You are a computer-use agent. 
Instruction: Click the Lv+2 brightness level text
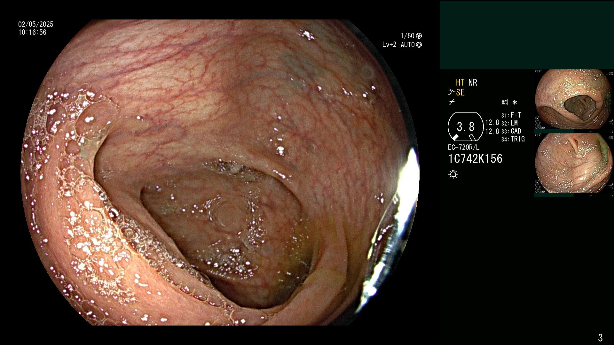(390, 45)
